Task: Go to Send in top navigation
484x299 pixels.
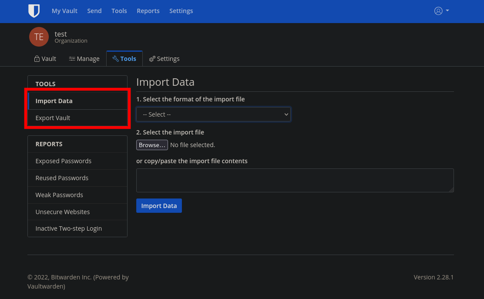Action: click(x=94, y=11)
